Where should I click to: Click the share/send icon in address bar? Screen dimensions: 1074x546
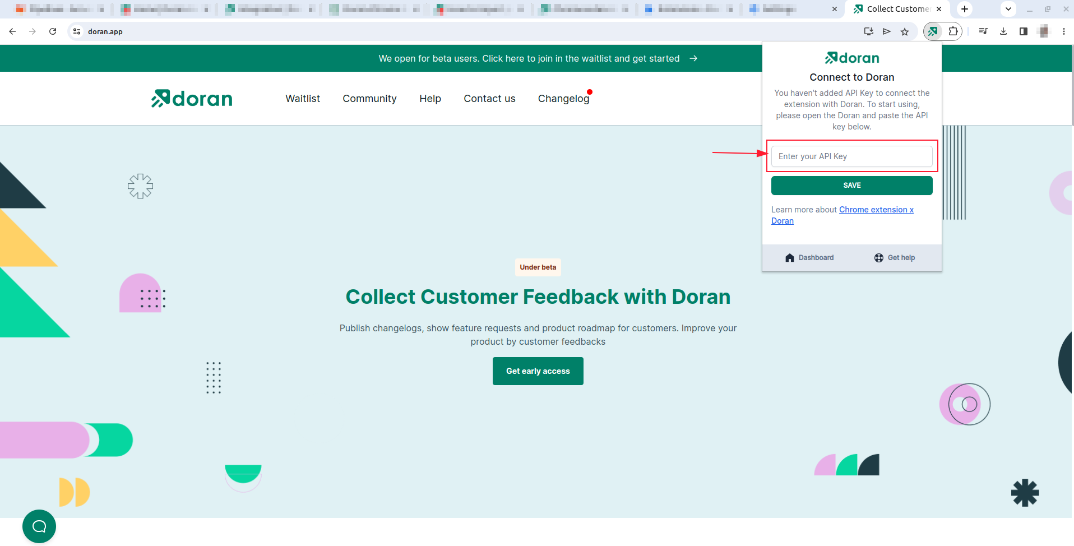pyautogui.click(x=887, y=31)
